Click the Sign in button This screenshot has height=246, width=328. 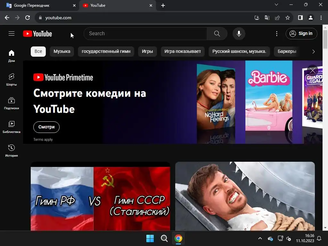point(301,33)
